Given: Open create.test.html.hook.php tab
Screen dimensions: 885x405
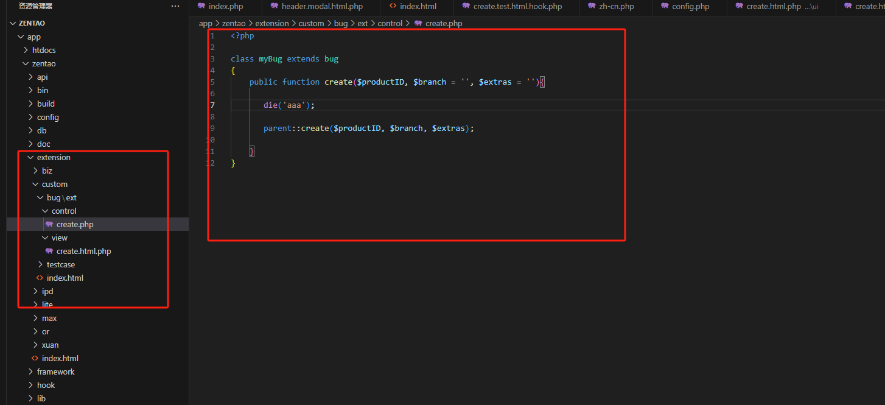Looking at the screenshot, I should 517,6.
